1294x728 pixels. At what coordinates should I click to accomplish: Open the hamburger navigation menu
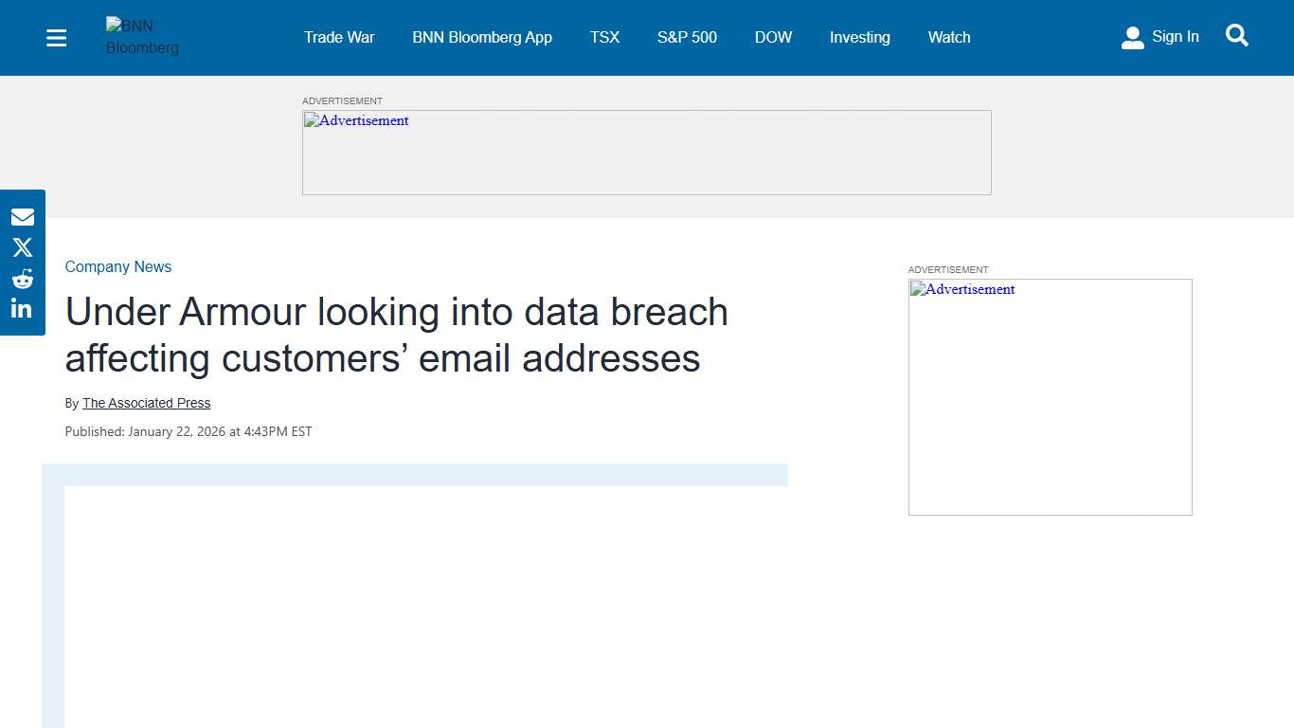pos(56,38)
